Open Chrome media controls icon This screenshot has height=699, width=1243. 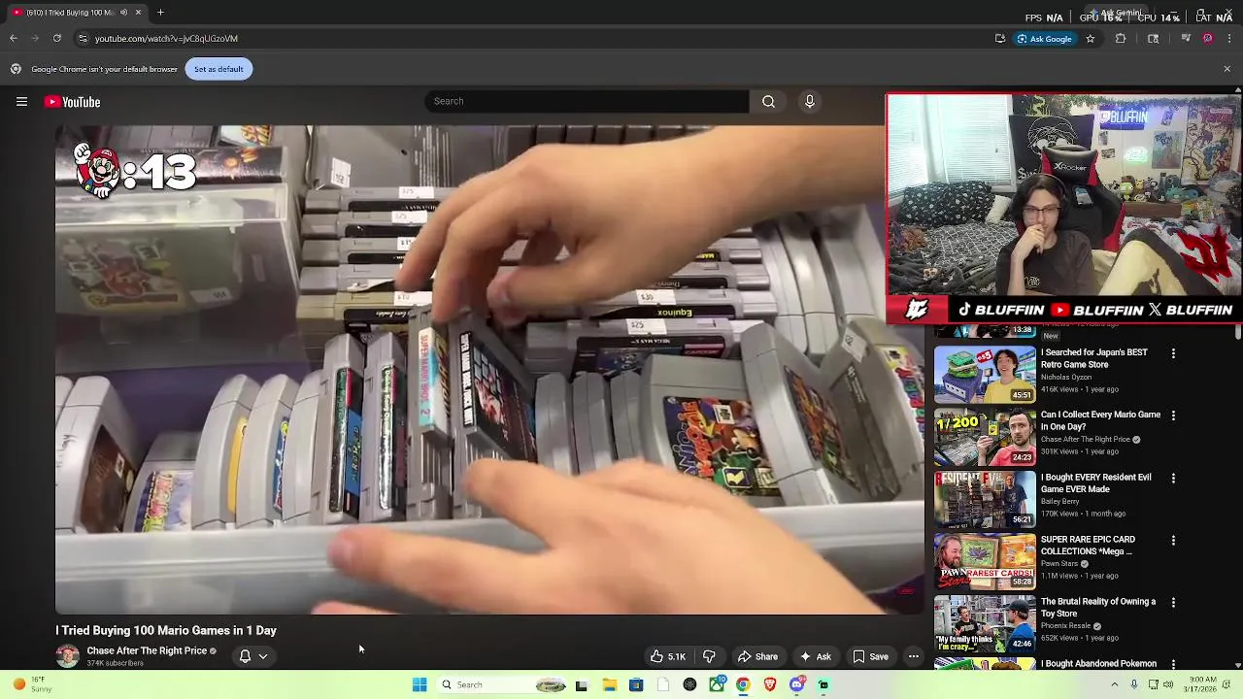(1185, 39)
